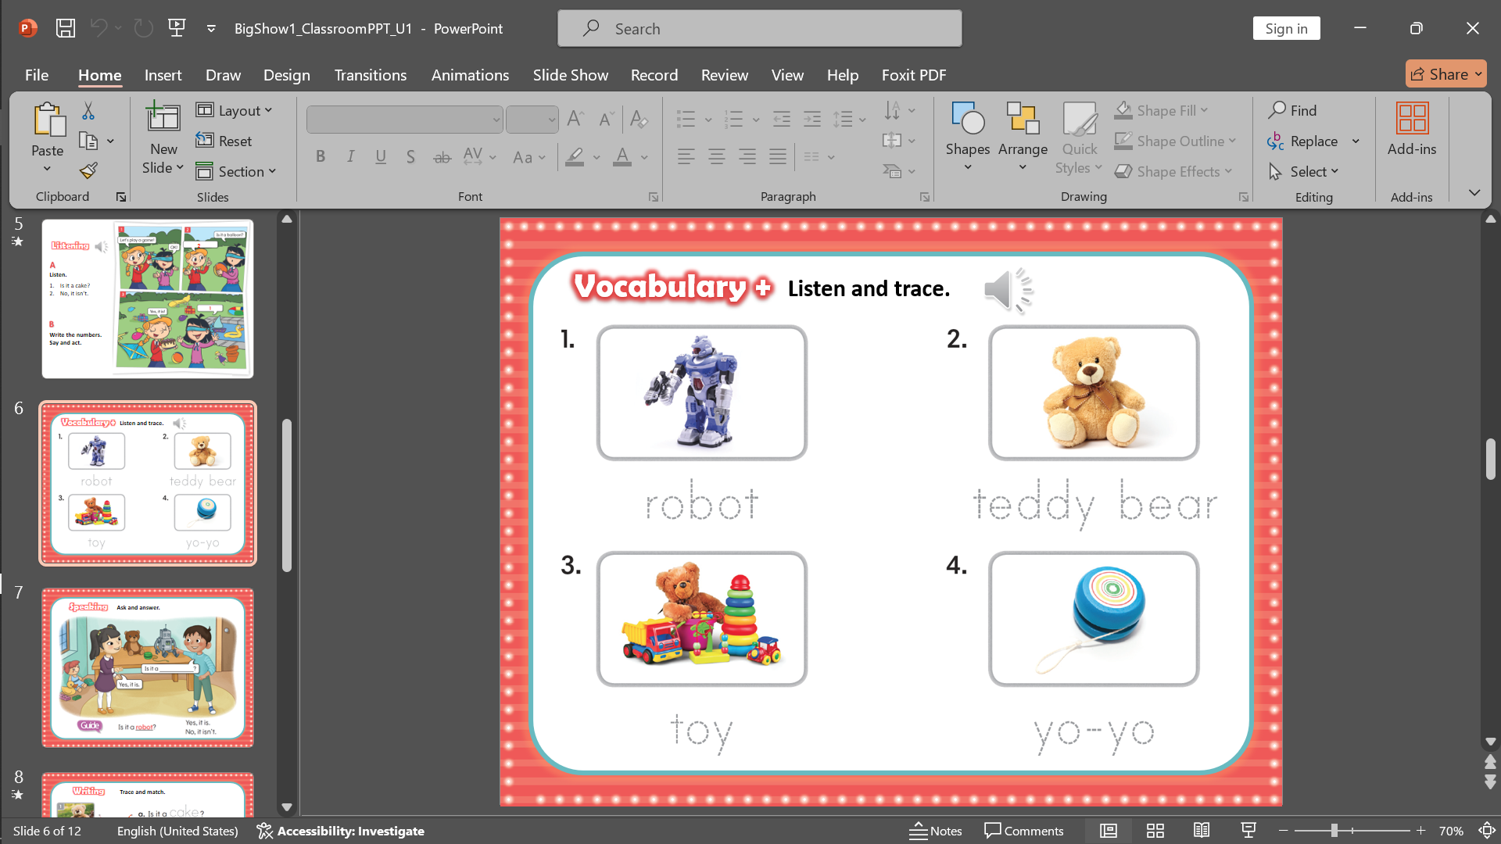Click the Sign in button
Image resolution: width=1501 pixels, height=844 pixels.
click(x=1286, y=28)
